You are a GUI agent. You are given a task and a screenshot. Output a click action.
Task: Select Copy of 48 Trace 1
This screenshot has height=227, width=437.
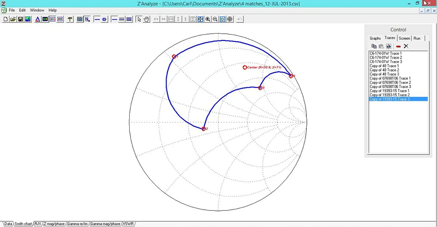[x=398, y=66]
